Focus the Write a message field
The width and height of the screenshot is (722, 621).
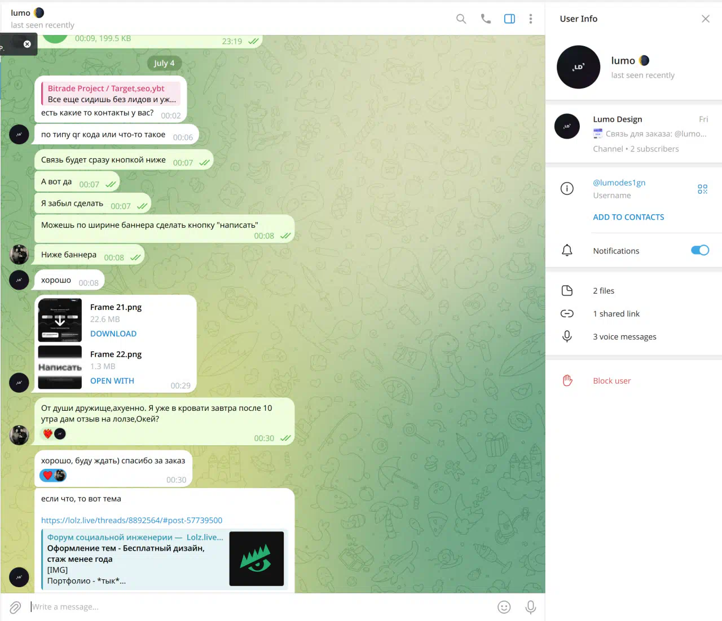[x=259, y=607]
